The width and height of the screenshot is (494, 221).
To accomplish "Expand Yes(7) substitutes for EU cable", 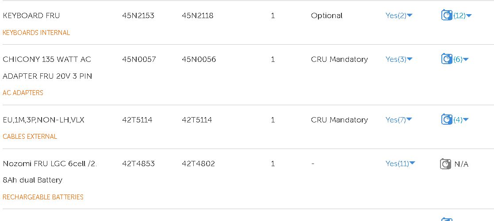I will (399, 120).
